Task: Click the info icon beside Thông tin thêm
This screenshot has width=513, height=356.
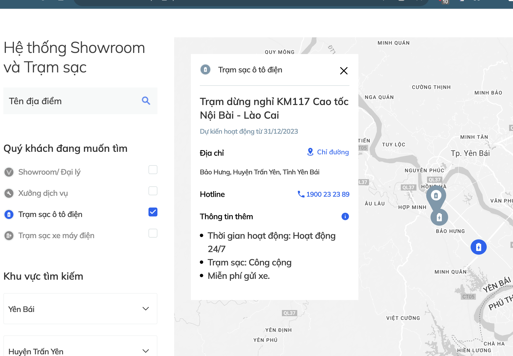Action: (345, 216)
